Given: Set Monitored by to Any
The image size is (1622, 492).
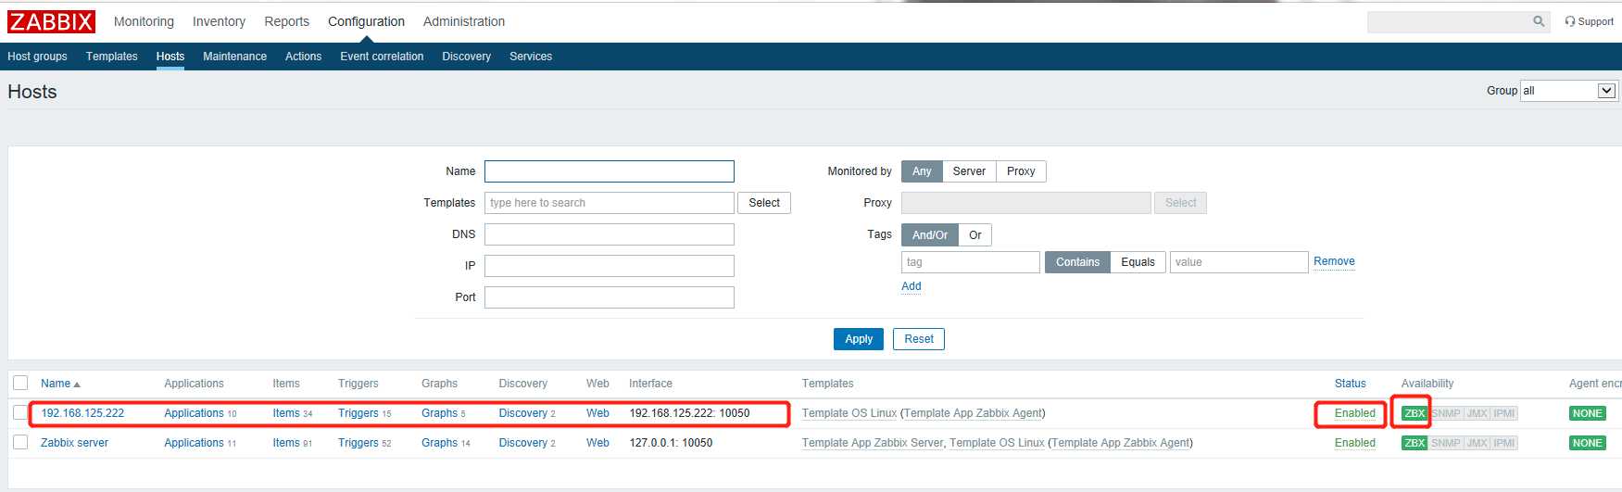Looking at the screenshot, I should 922,171.
